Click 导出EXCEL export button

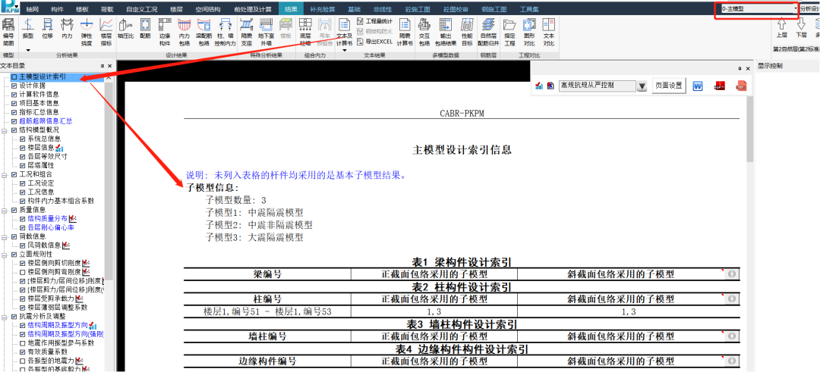point(374,41)
